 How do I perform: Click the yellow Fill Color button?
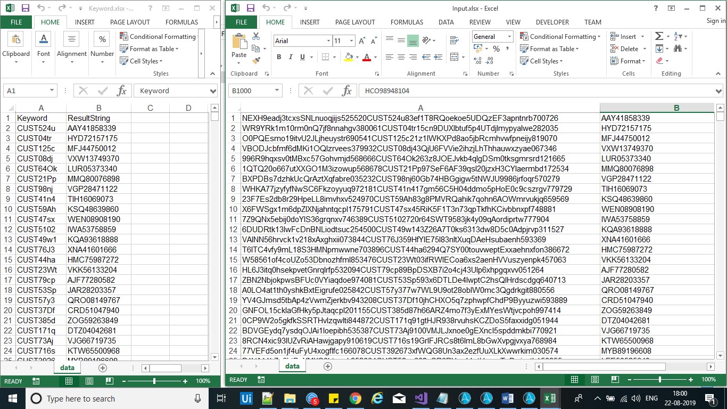pyautogui.click(x=349, y=57)
